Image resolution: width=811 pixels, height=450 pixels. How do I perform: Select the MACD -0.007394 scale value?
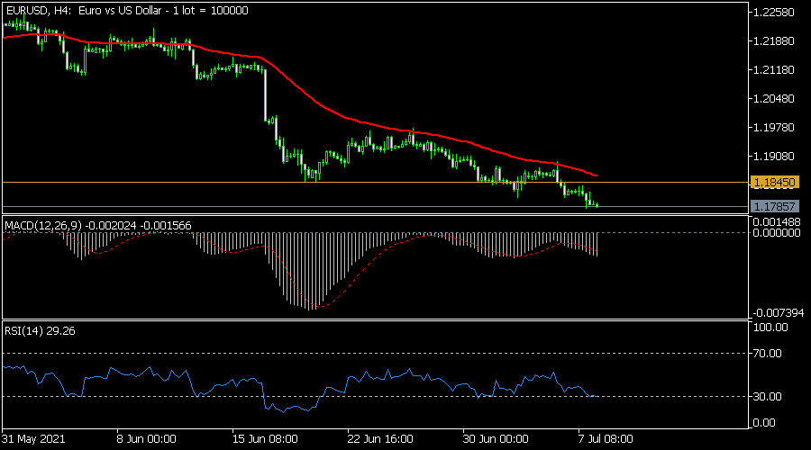click(x=778, y=310)
